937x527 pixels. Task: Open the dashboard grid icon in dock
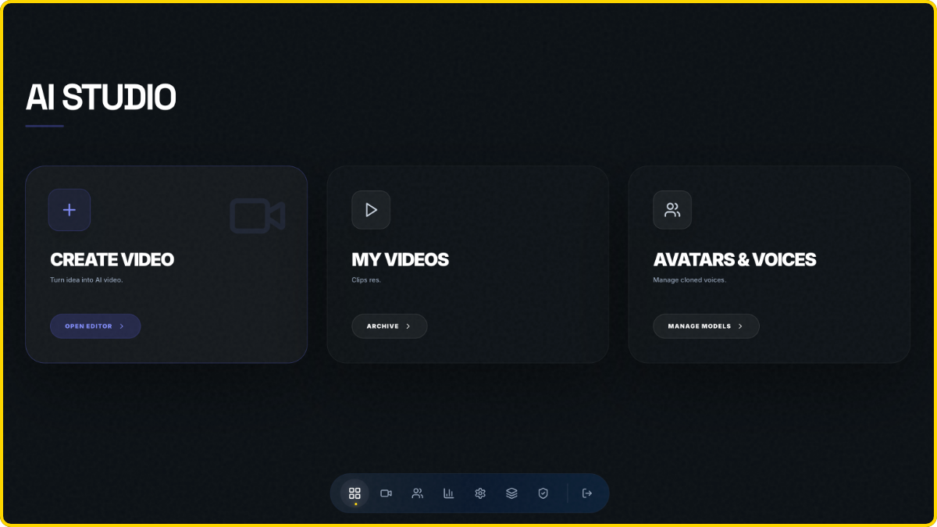[354, 493]
